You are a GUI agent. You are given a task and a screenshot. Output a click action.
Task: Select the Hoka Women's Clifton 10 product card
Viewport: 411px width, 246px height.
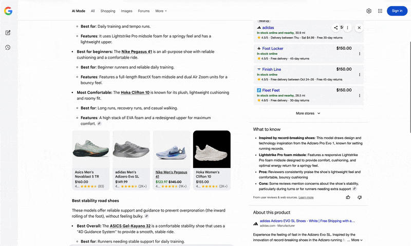(x=212, y=159)
